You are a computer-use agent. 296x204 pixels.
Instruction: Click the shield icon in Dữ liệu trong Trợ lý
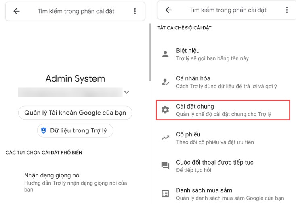coord(43,130)
